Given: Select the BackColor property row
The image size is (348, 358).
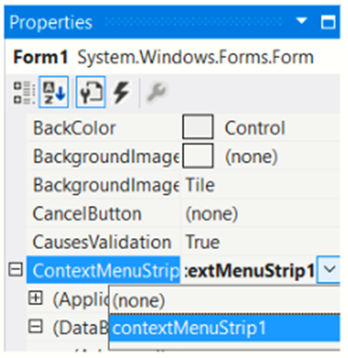Looking at the screenshot, I should pos(75,128).
